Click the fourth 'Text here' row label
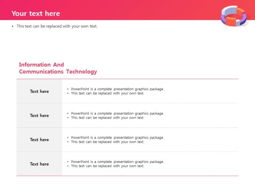The image size is (255, 191). pyautogui.click(x=39, y=164)
